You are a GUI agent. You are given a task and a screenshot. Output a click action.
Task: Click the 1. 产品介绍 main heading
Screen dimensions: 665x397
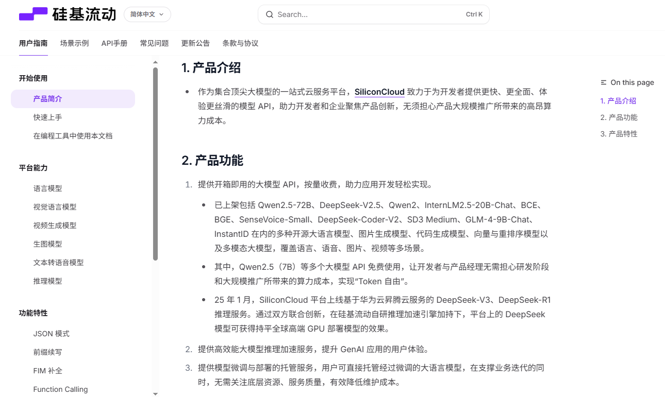211,68
